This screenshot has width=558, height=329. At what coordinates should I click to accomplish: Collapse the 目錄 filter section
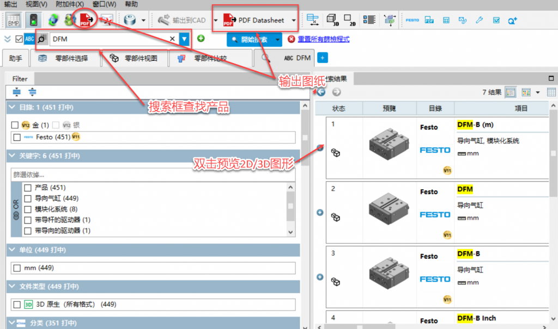(x=12, y=107)
